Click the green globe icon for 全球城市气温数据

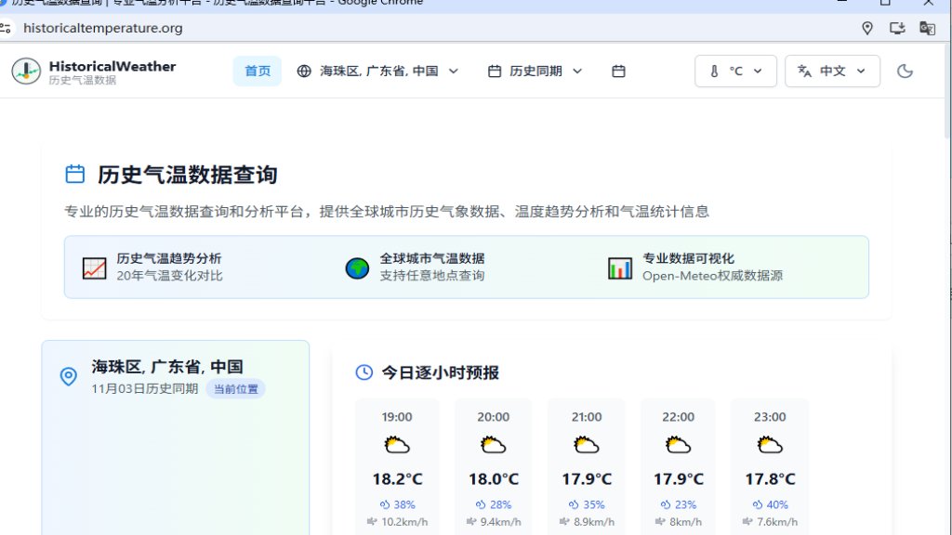[x=356, y=267]
